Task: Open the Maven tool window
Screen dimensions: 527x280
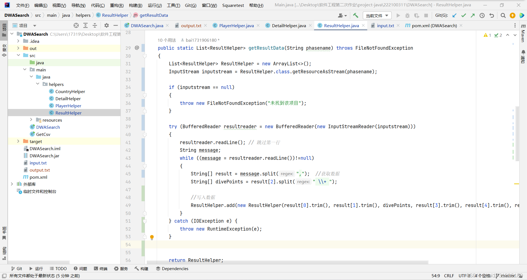Action: (523, 33)
